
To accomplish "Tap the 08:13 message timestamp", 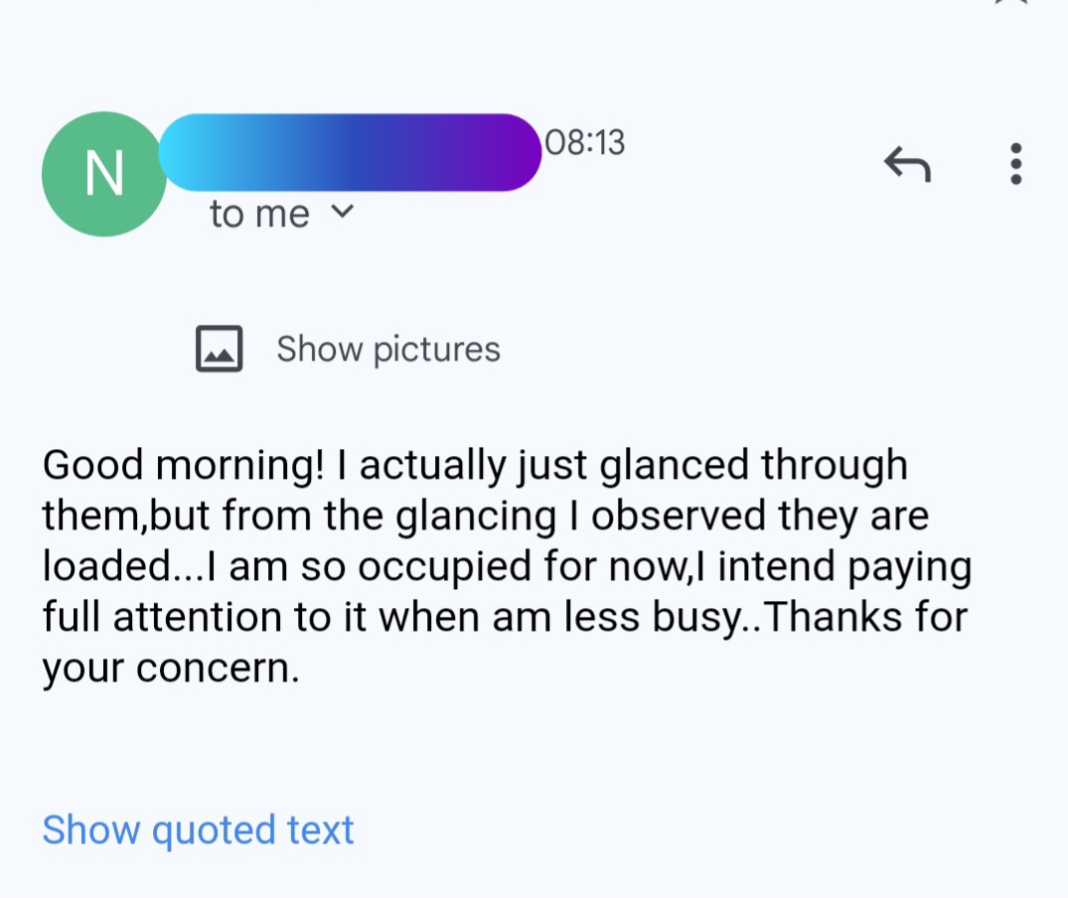I will coord(585,142).
